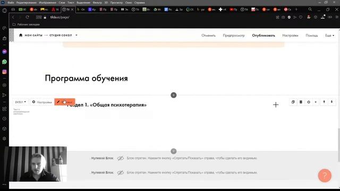The image size is (340, 191).
Task: Open sidebar settings gear icon
Action: pos(4,138)
